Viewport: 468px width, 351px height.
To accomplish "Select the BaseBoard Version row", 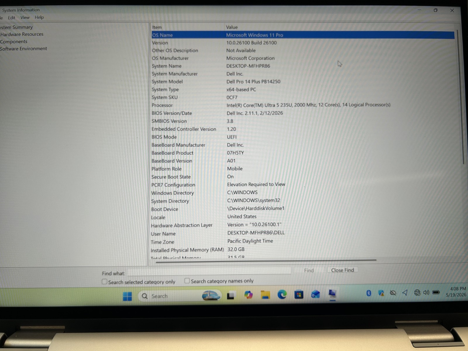I will tap(303, 161).
